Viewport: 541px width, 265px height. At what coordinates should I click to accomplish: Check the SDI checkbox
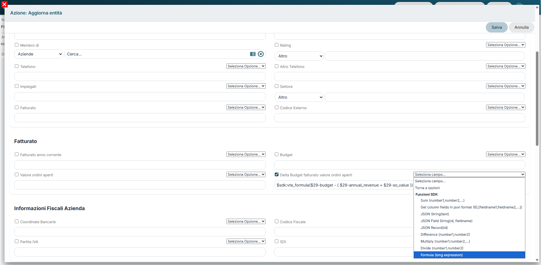pyautogui.click(x=276, y=241)
